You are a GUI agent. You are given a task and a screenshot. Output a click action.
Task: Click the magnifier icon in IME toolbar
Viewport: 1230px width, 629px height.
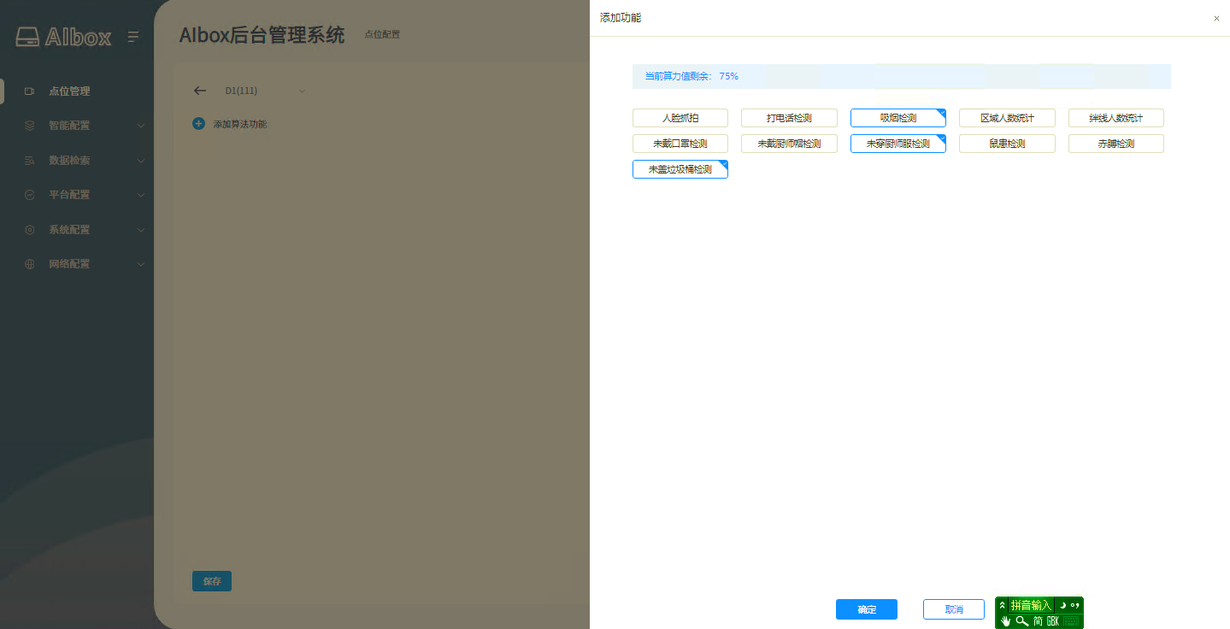point(1021,620)
